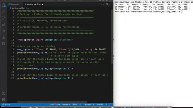
Task: Click the itemgetter(2) print statement
Action: [45, 78]
